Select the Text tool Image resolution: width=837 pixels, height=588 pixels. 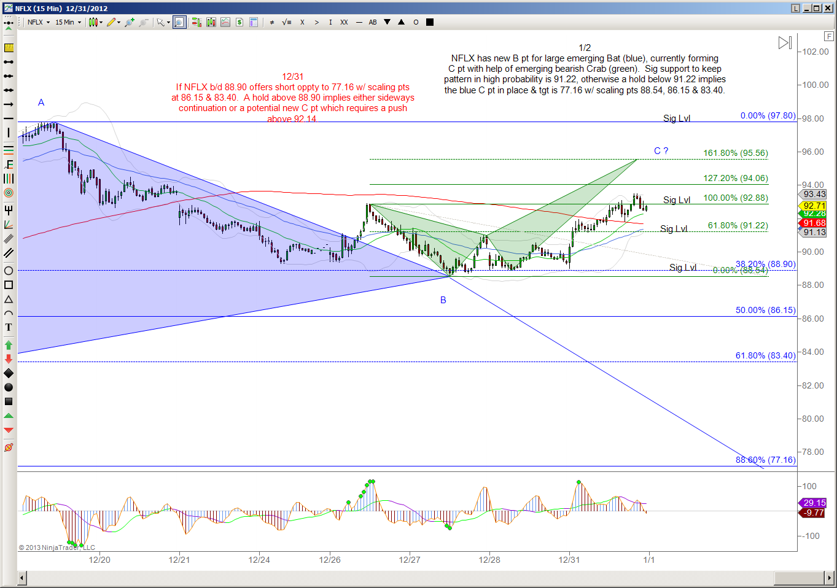[x=9, y=327]
